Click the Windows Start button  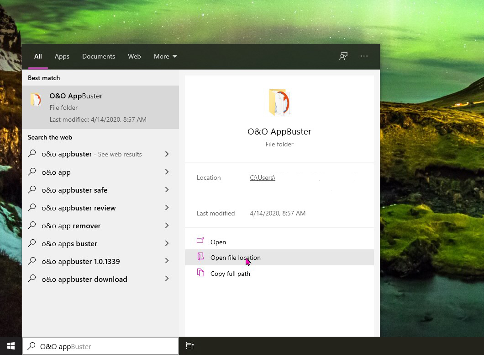(x=11, y=346)
